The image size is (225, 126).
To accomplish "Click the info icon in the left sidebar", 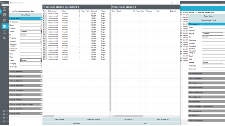I will click(x=5, y=15).
